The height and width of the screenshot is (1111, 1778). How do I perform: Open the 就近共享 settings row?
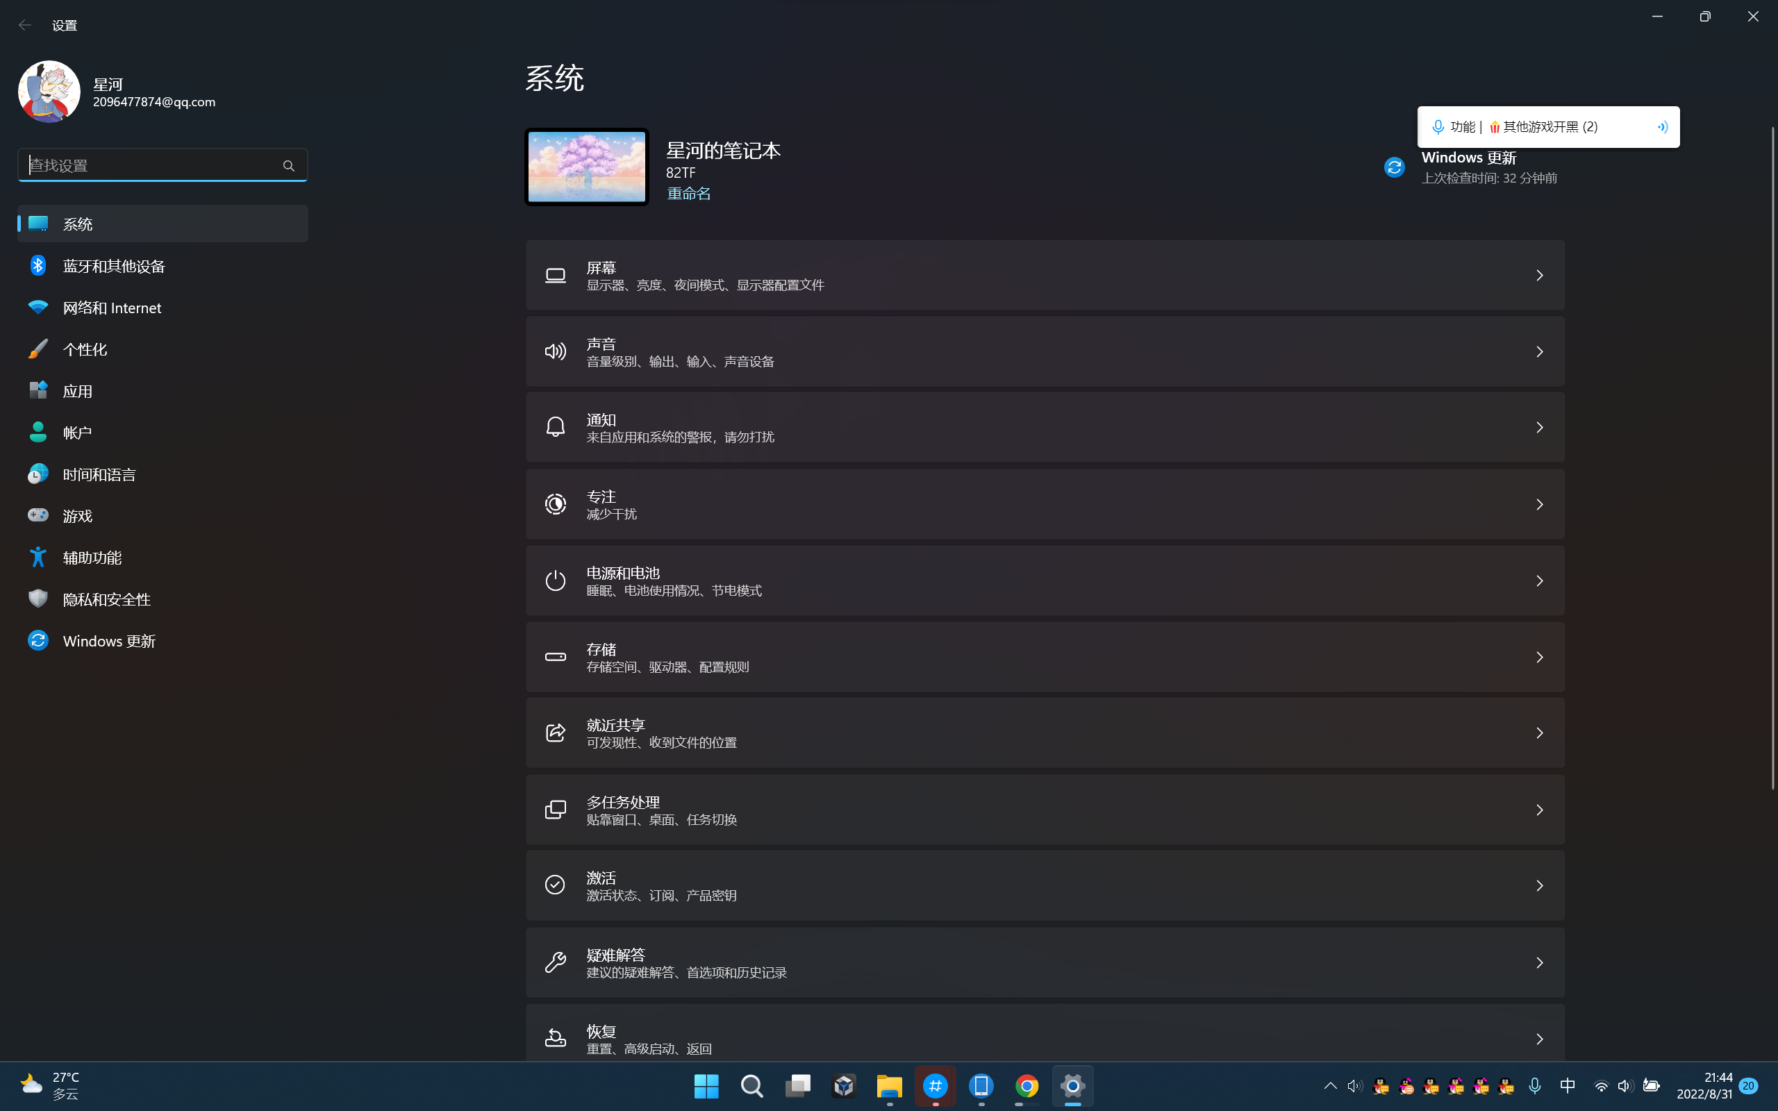click(1045, 733)
